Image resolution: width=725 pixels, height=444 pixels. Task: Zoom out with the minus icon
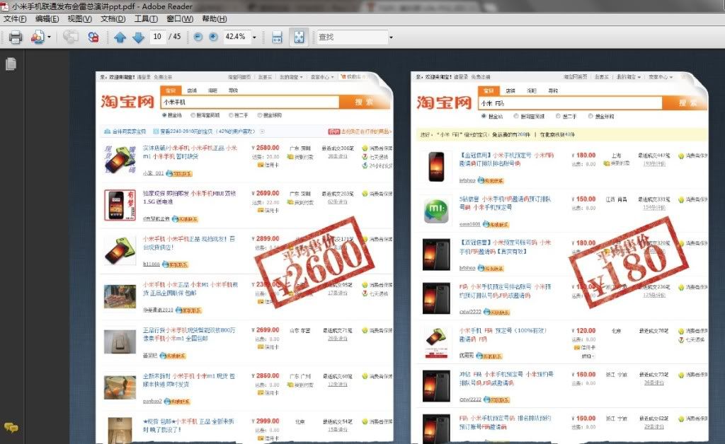(x=198, y=37)
